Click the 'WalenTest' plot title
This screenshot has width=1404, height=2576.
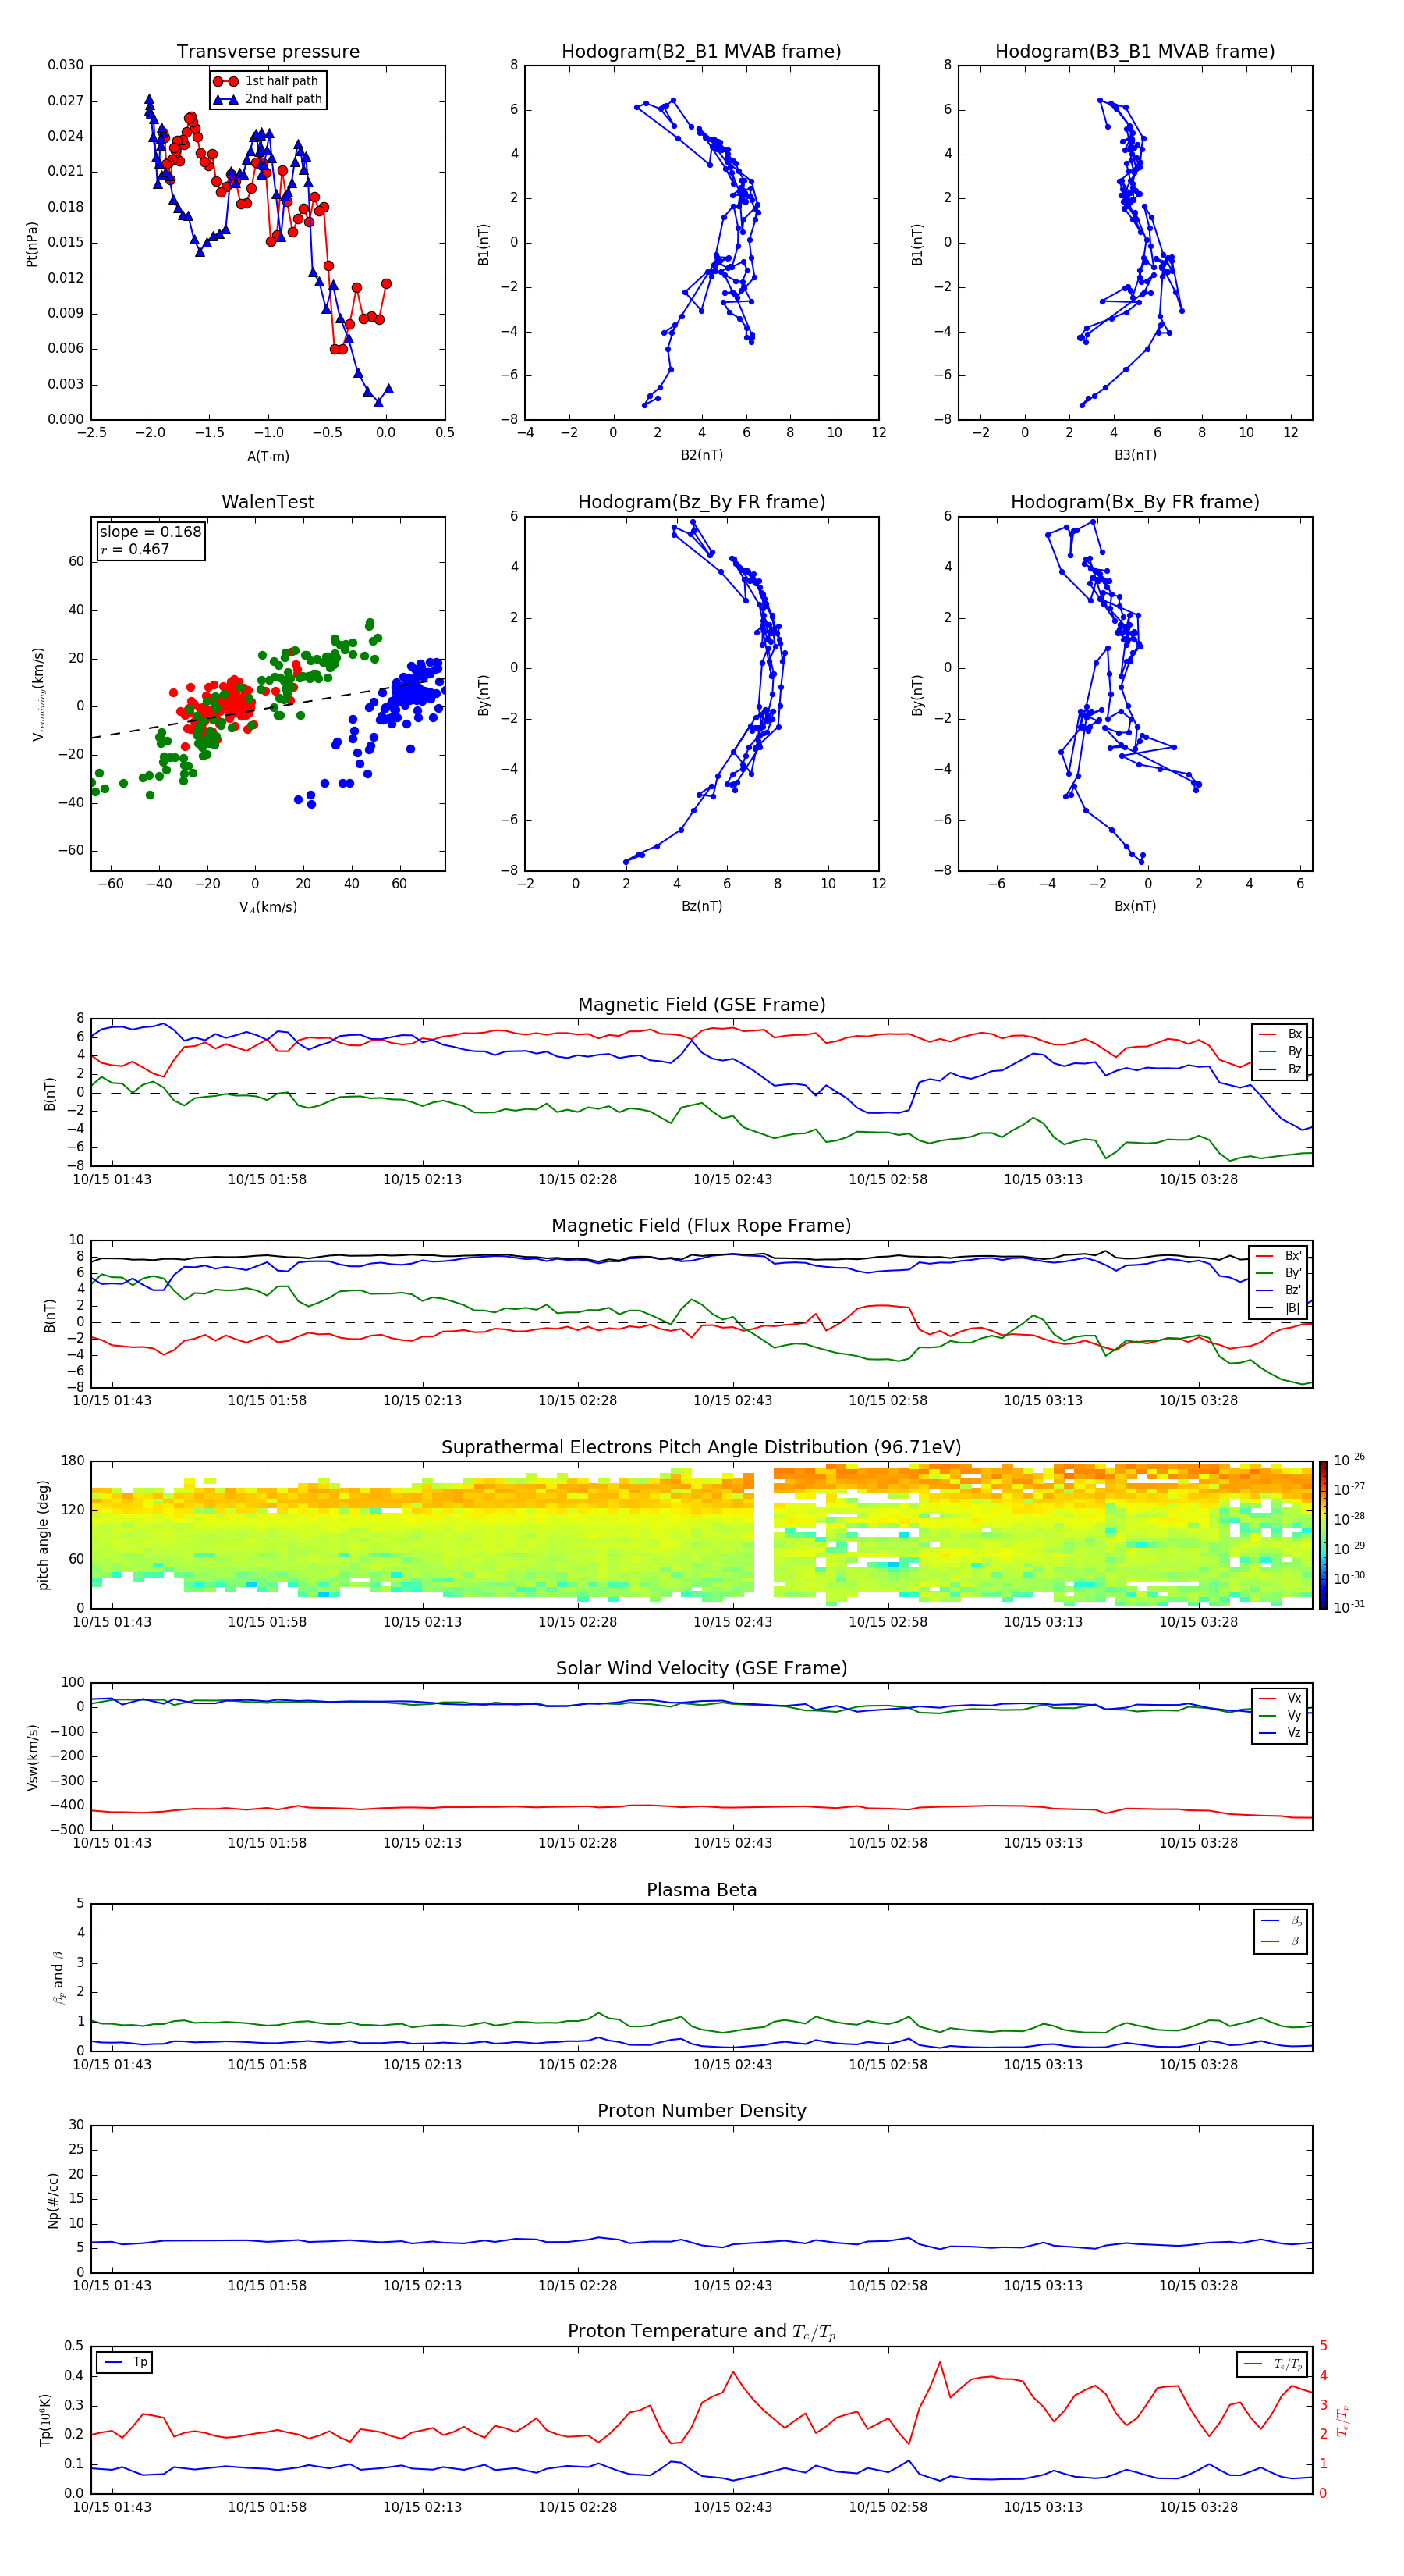268,502
